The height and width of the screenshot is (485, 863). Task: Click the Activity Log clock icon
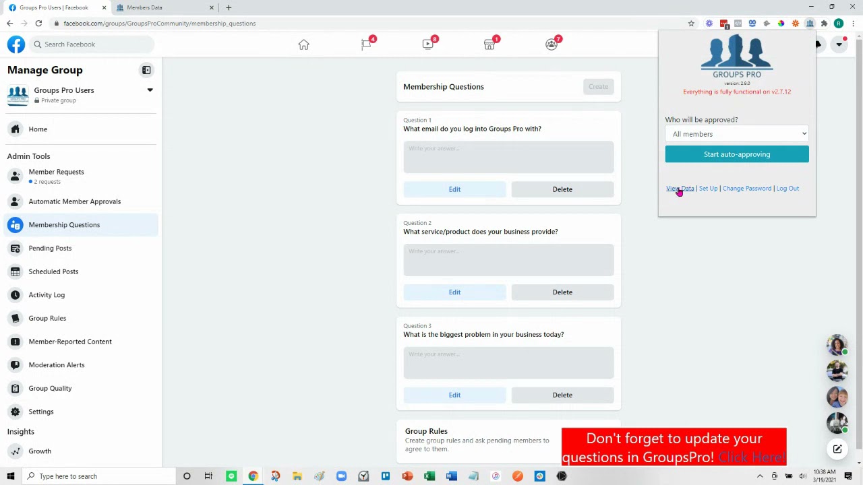click(x=16, y=295)
